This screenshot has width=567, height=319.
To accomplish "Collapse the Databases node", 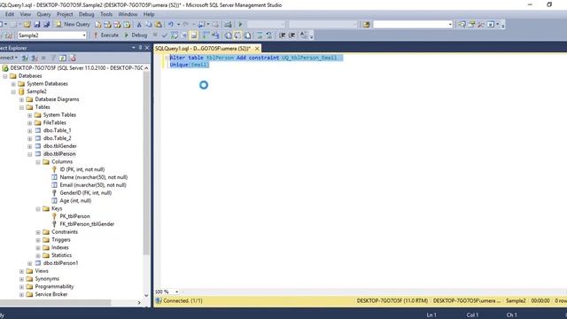I will [x=5, y=76].
